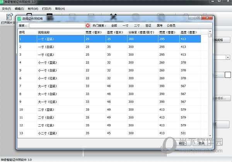Screen dimensions: 232x162
Task: Select the row 一寸（红底）
Action: point(110,55)
